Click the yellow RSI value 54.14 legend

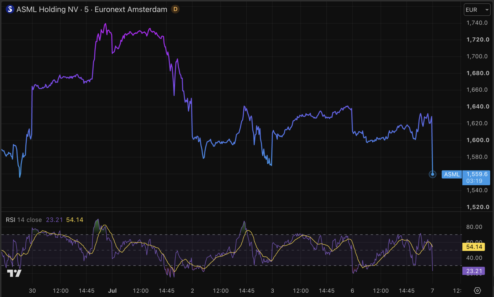point(75,220)
